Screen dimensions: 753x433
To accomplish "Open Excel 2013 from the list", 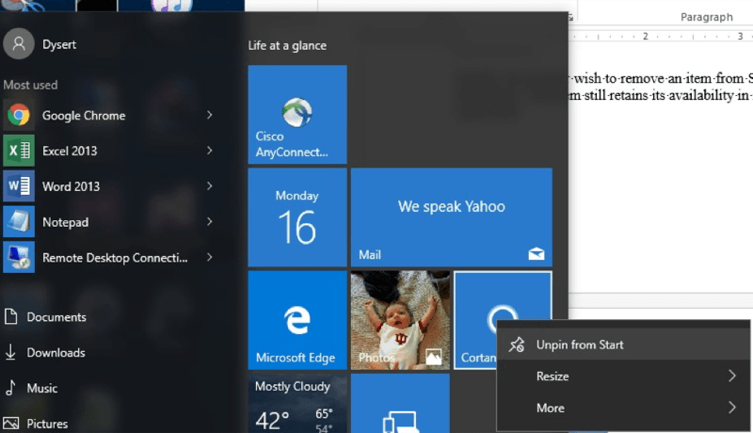I will [x=110, y=151].
